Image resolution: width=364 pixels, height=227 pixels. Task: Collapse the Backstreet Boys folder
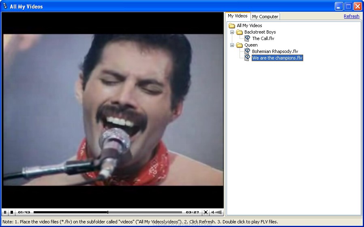232,32
